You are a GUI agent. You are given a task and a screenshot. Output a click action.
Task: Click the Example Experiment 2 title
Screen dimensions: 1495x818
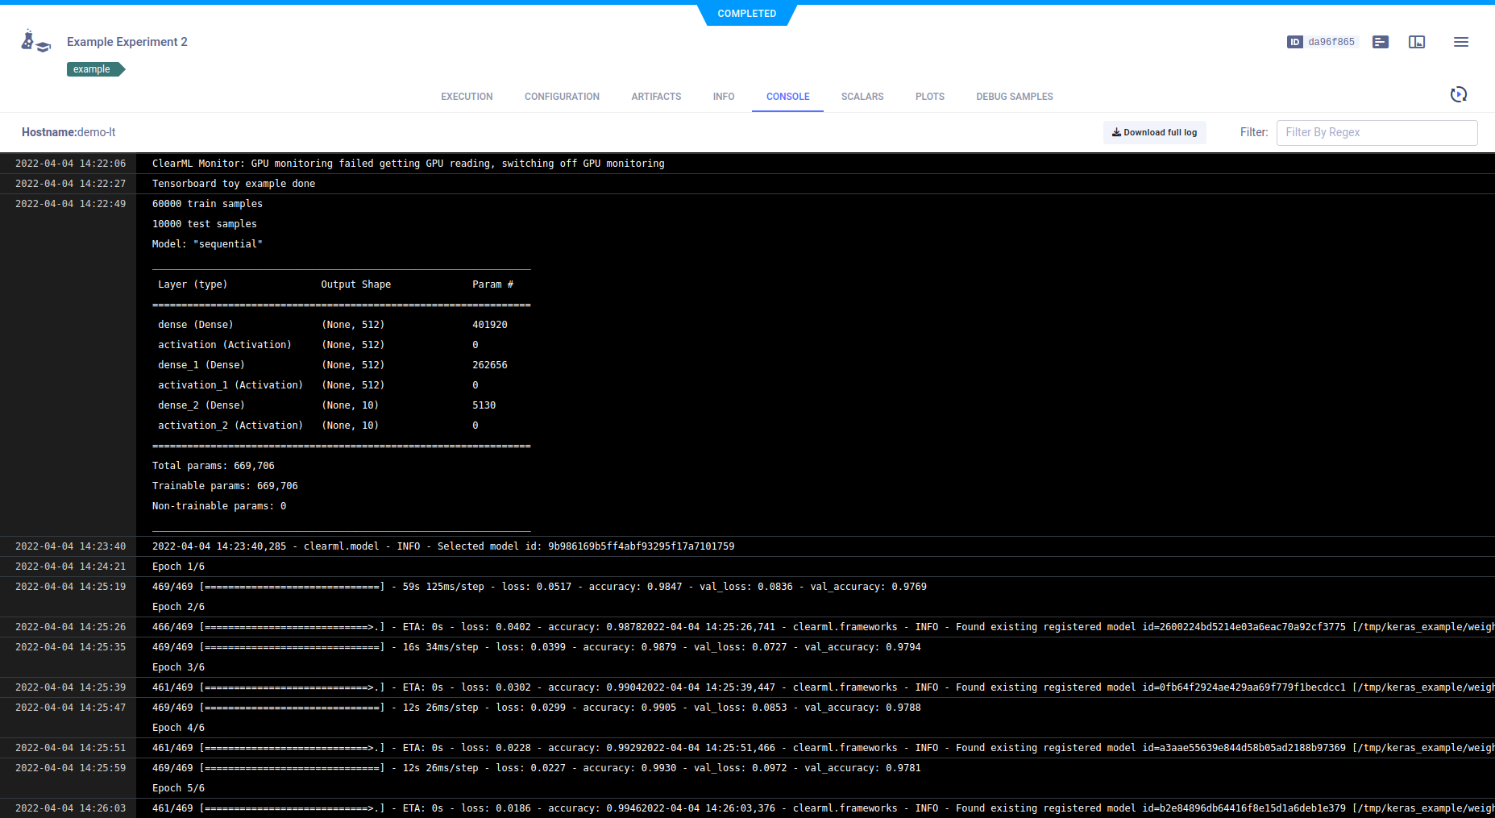point(127,42)
